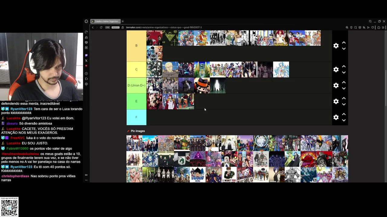The width and height of the screenshot is (387, 217).
Task: Open the sidebar Player icon
Action: [x=86, y=74]
